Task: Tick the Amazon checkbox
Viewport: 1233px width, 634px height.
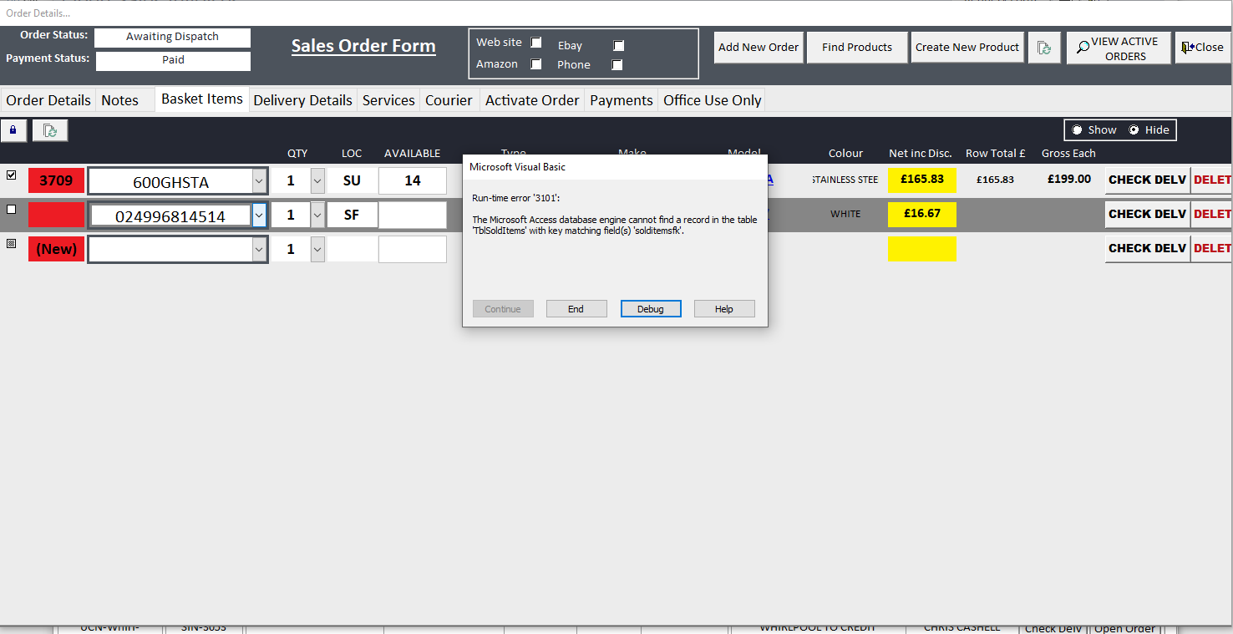Action: tap(536, 64)
